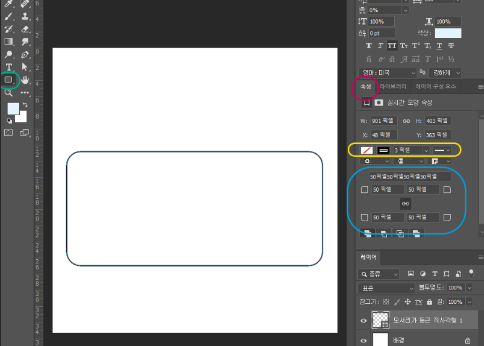The height and width of the screenshot is (346, 484).
Task: Toggle Subscript text style
Action: point(427,46)
